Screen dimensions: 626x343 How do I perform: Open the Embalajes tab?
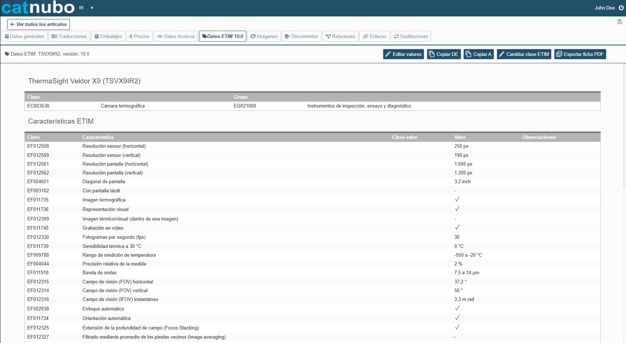click(108, 37)
